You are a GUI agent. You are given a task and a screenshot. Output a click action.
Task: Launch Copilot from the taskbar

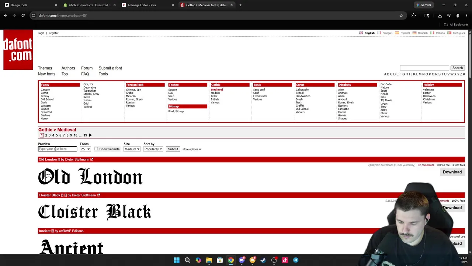click(x=198, y=260)
